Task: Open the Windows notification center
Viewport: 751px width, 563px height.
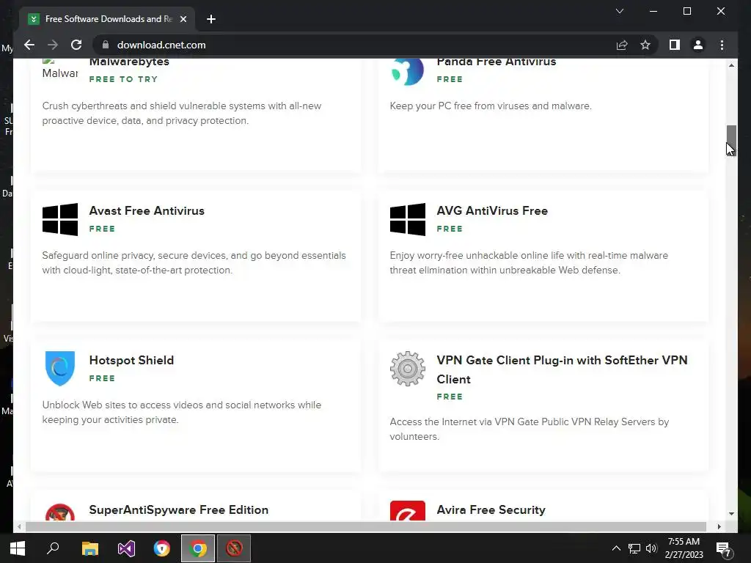Action: (x=723, y=549)
